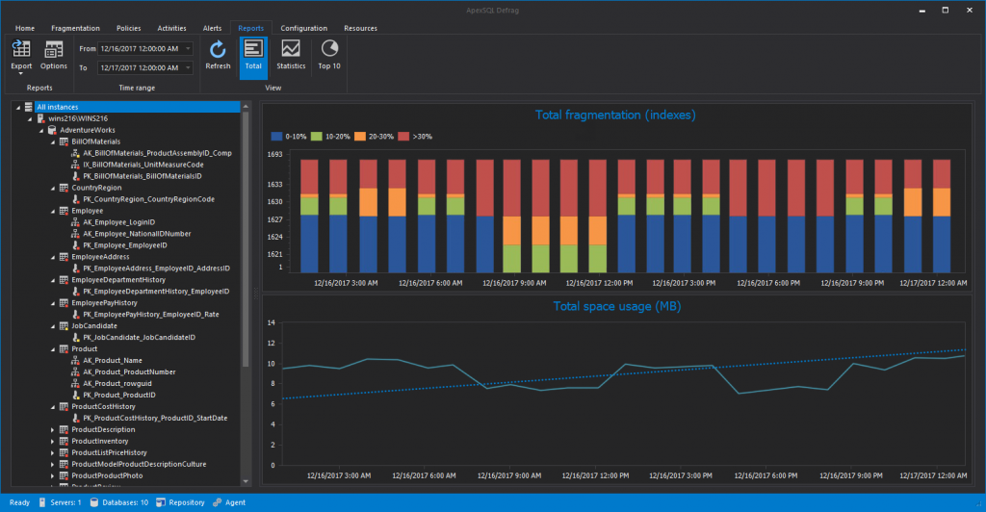Refresh the report data
The image size is (986, 512).
[x=218, y=54]
